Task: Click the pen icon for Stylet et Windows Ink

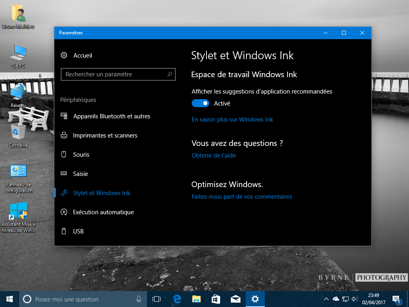Action: tap(64, 193)
